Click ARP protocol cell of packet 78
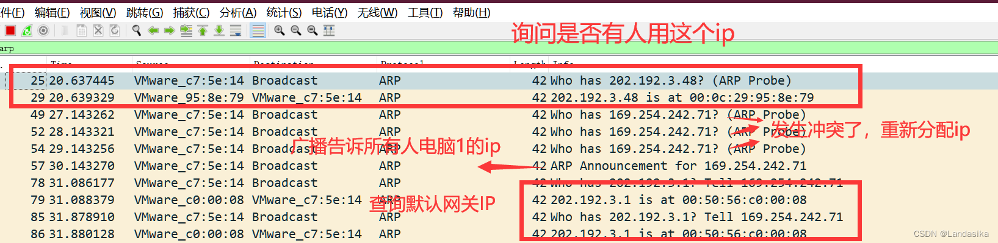998x243 pixels. [390, 183]
